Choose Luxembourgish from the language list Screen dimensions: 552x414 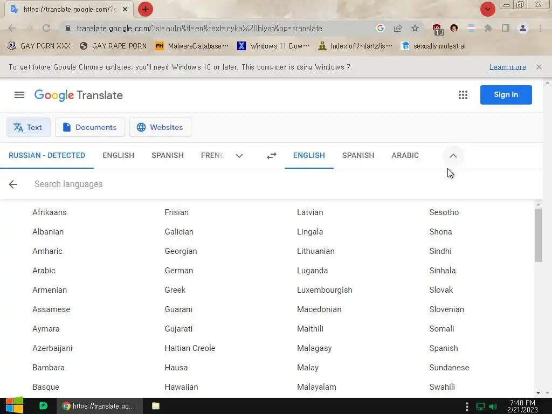324,289
